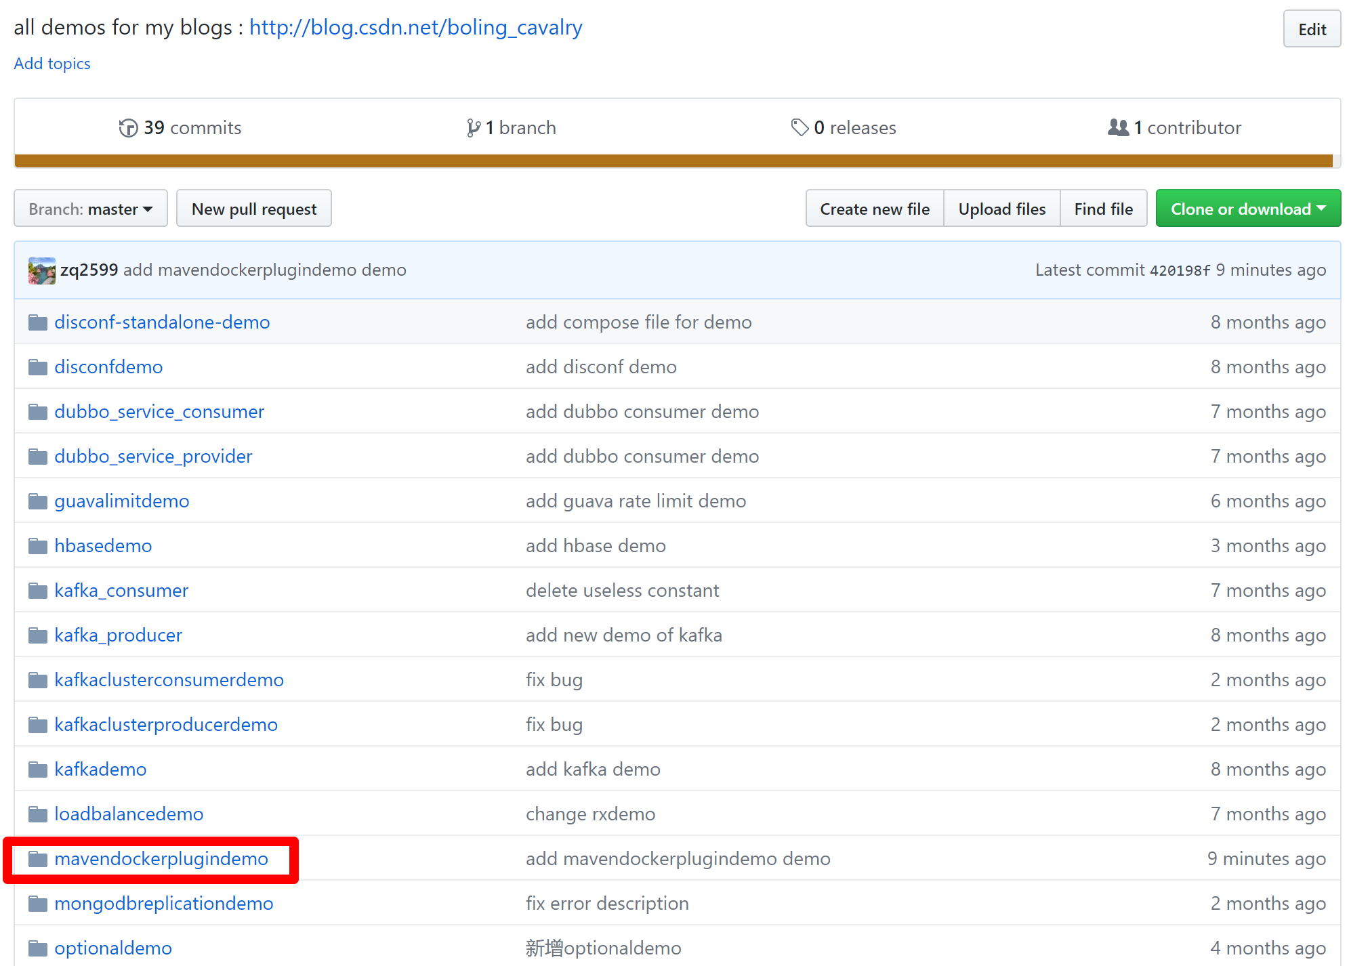Expand the Clone or download menu
The height and width of the screenshot is (966, 1370).
coord(1247,209)
